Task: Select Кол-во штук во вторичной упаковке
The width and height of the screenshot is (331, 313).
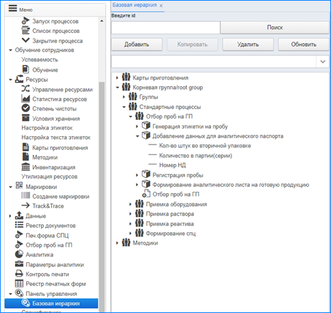Action: (x=205, y=146)
